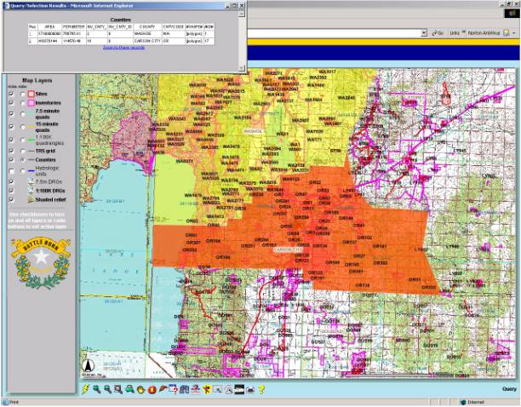Image resolution: width=521 pixels, height=407 pixels.
Task: Click the Sites layer red symbol
Action: [x=29, y=93]
